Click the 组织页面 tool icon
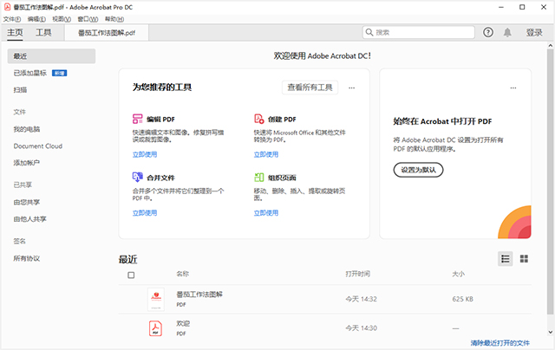 259,177
